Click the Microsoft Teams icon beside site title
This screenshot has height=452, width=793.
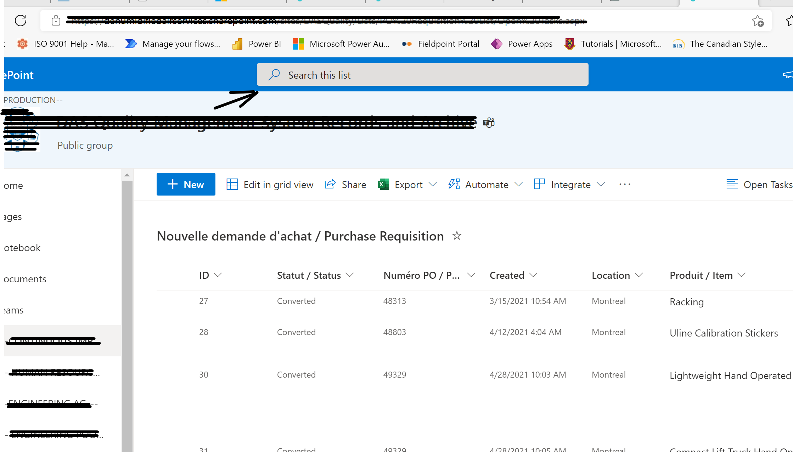488,123
